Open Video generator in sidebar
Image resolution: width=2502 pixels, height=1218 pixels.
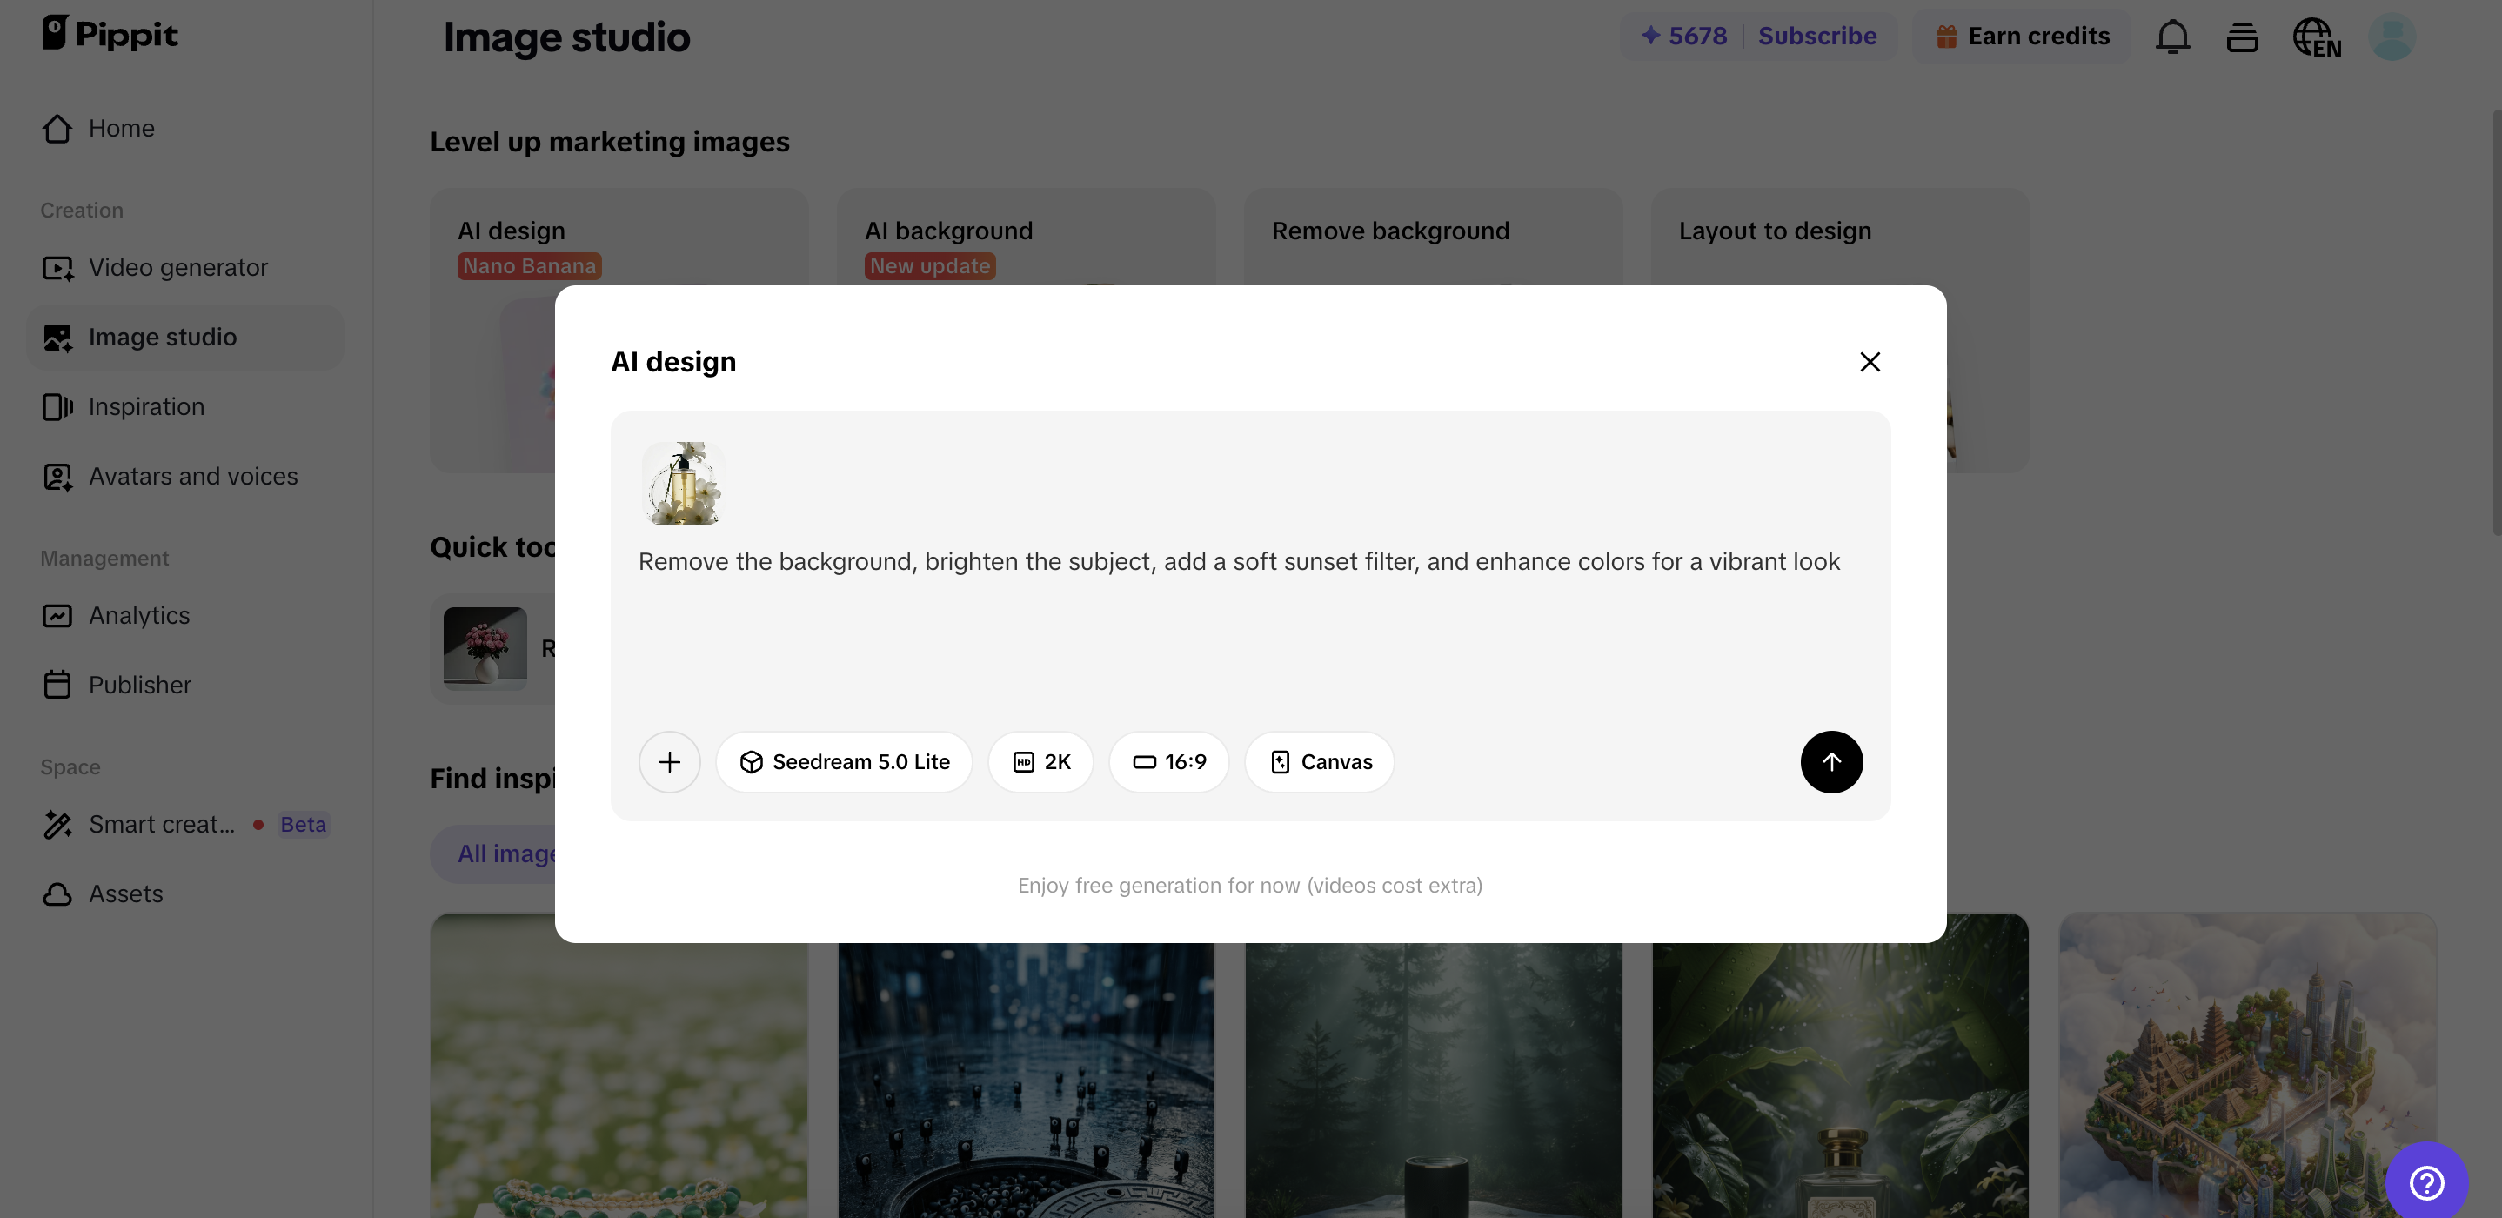point(177,267)
